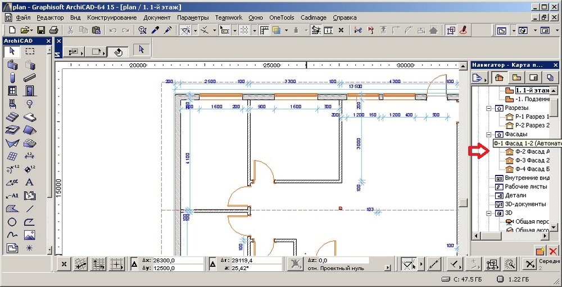The height and width of the screenshot is (287, 562).
Task: Toggle the Grid snap button
Action: [244, 30]
